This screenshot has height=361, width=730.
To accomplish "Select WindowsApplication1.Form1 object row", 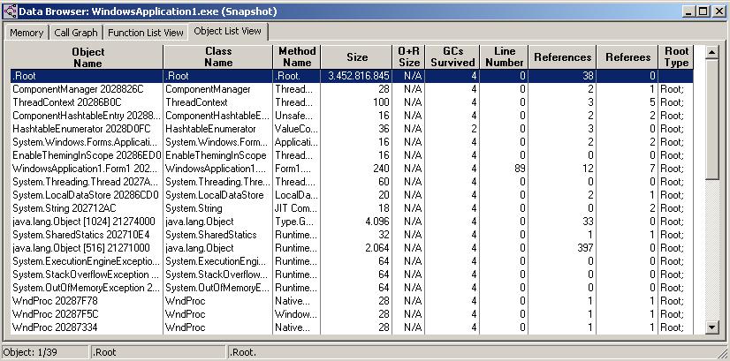I will click(87, 169).
